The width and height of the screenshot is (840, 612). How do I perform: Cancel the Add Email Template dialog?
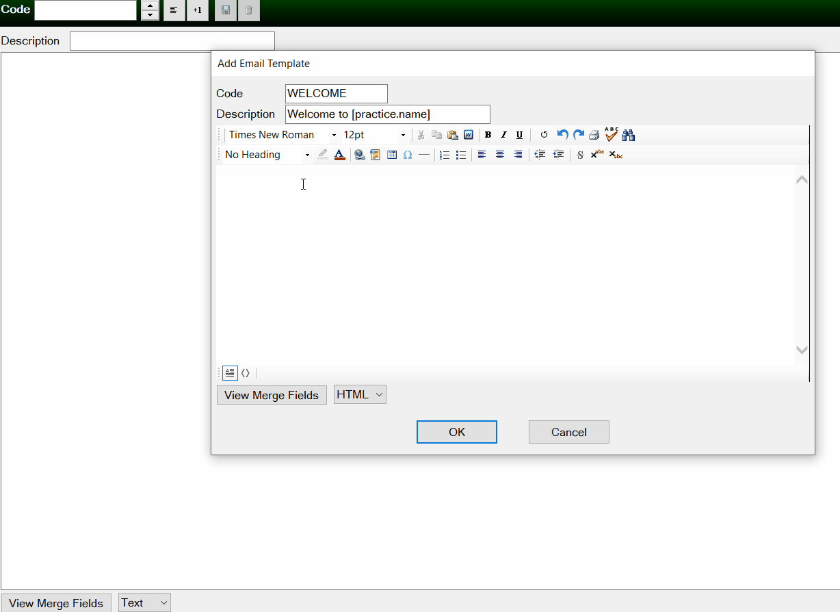(569, 432)
